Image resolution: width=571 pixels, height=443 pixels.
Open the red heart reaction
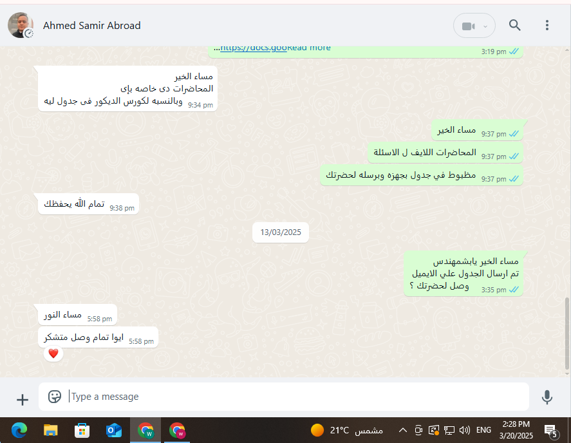click(53, 353)
